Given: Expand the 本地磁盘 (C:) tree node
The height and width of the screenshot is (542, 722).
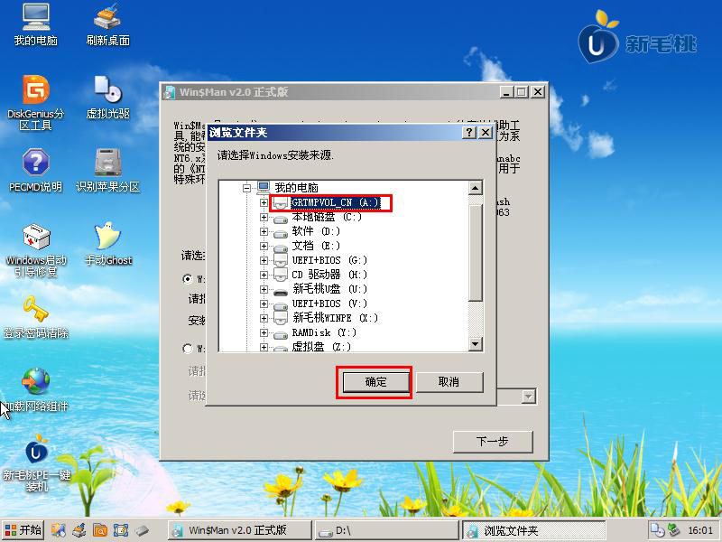Looking at the screenshot, I should (x=264, y=217).
